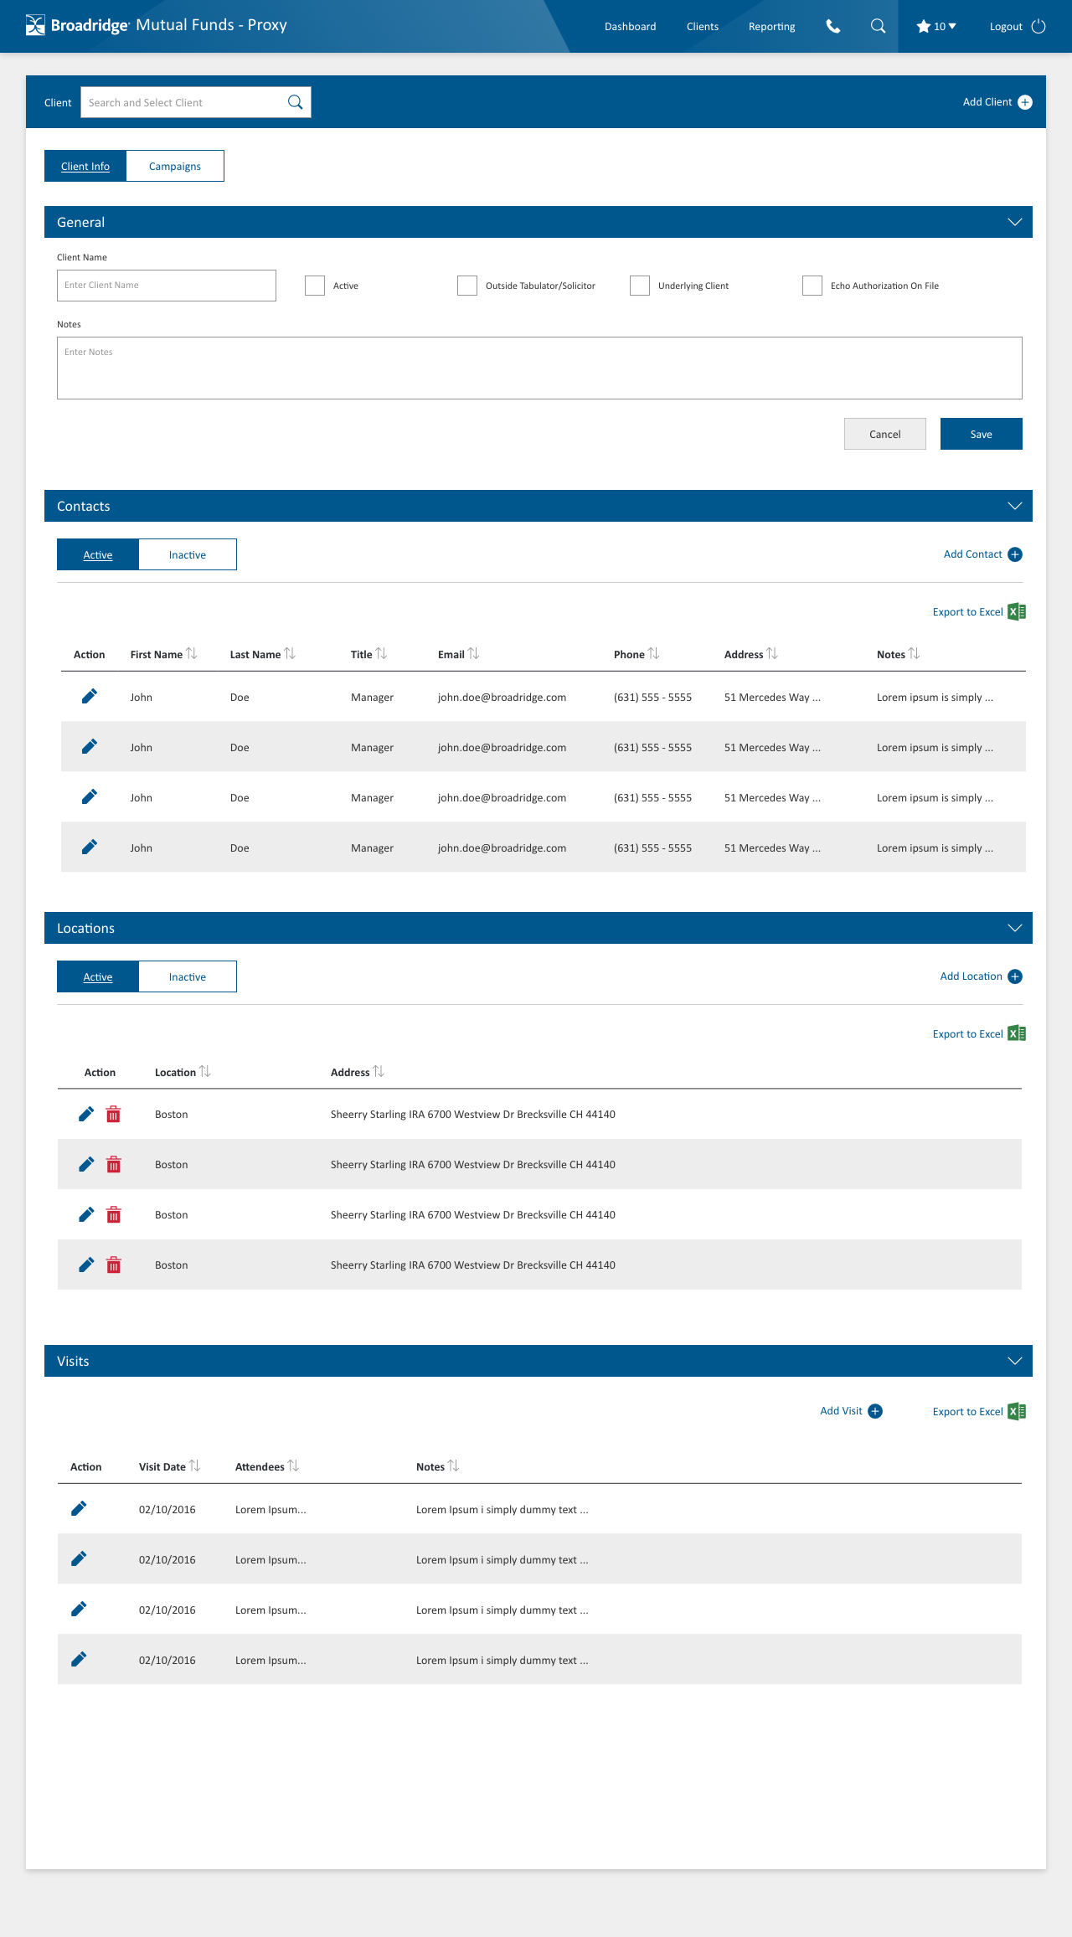Click the search magnifier in top navigation
The image size is (1072, 1937).
(878, 26)
